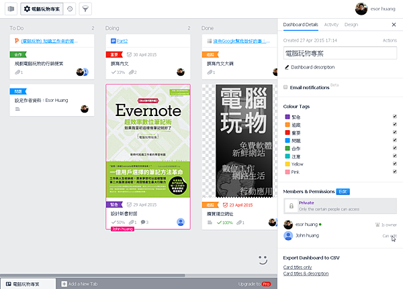The height and width of the screenshot is (289, 403).
Task: Click the purple tag on Evernote card
Action: [x=114, y=205]
